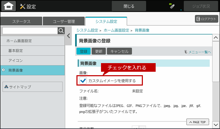Click the scroll down arrow
The height and width of the screenshot is (129, 220).
click(x=216, y=124)
